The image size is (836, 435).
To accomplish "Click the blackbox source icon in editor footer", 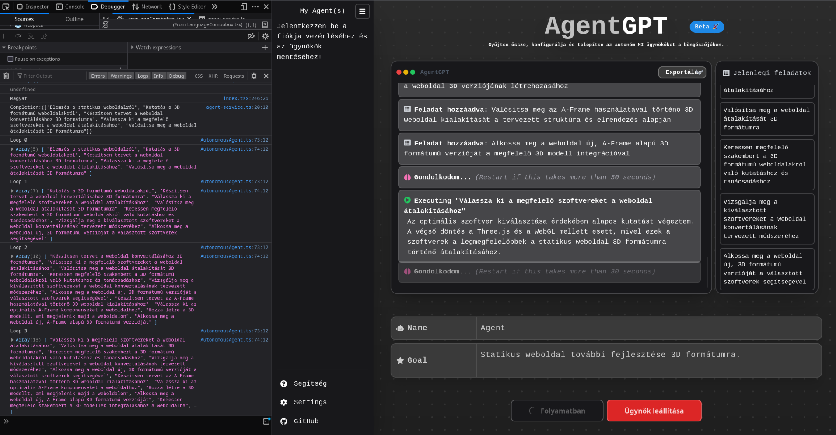I will pos(105,25).
